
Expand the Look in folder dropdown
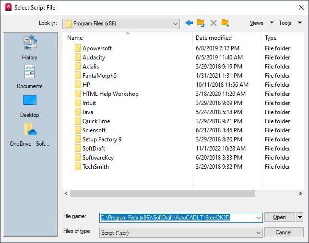[x=176, y=24]
